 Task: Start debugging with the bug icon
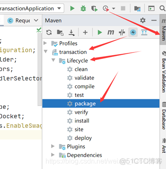tap(83, 9)
